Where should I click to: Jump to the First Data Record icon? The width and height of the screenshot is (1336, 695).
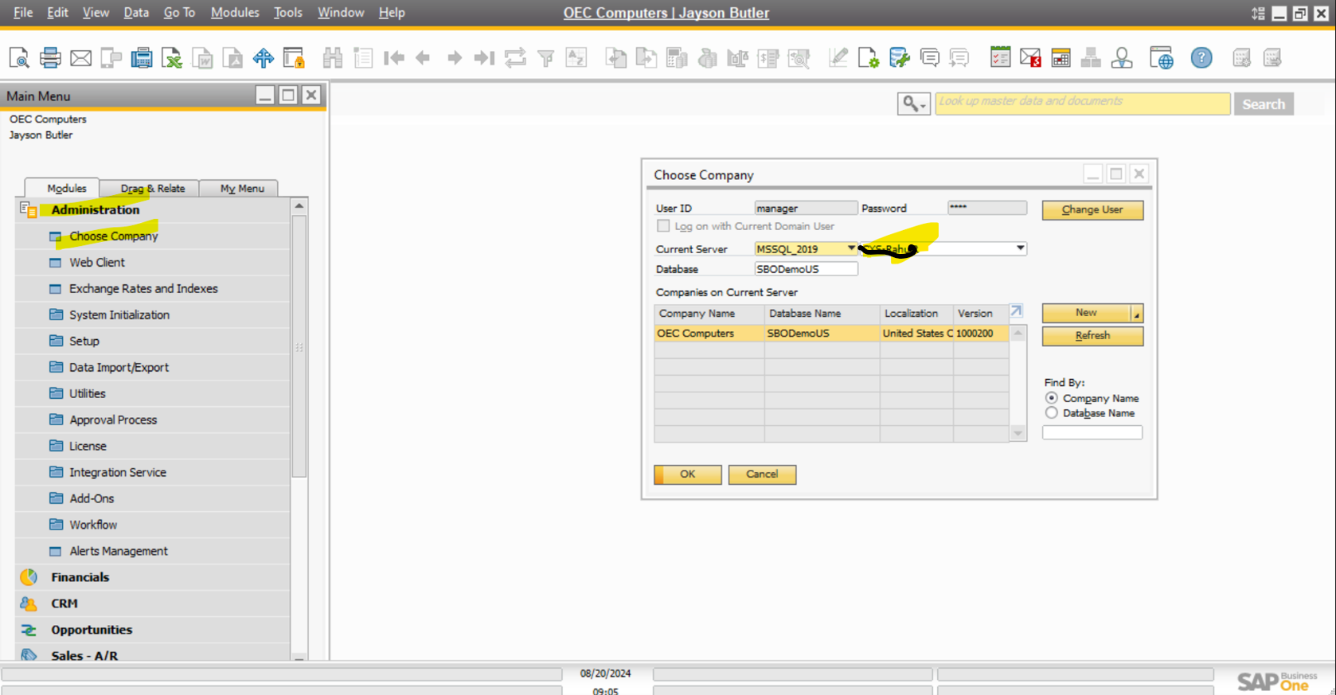click(x=394, y=57)
